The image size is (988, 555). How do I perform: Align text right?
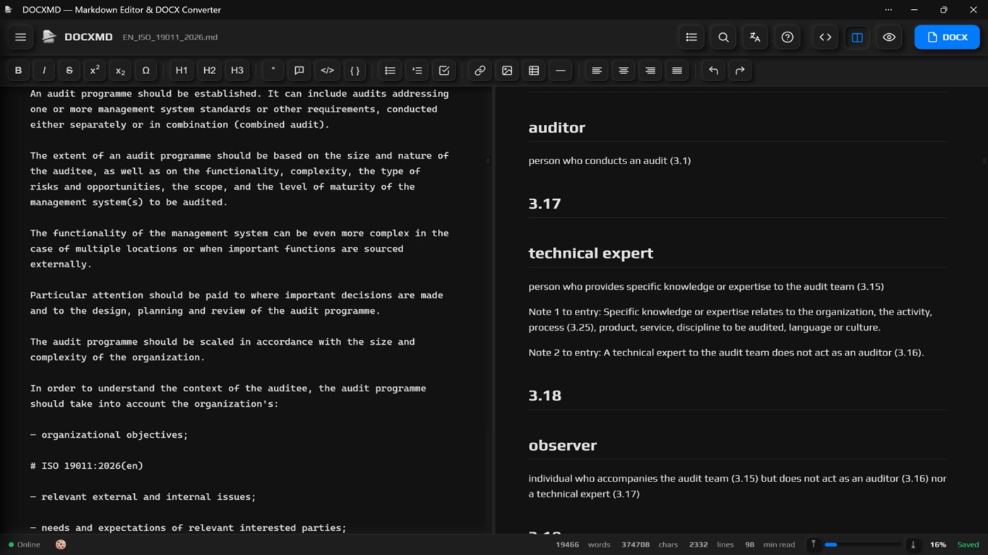(650, 71)
